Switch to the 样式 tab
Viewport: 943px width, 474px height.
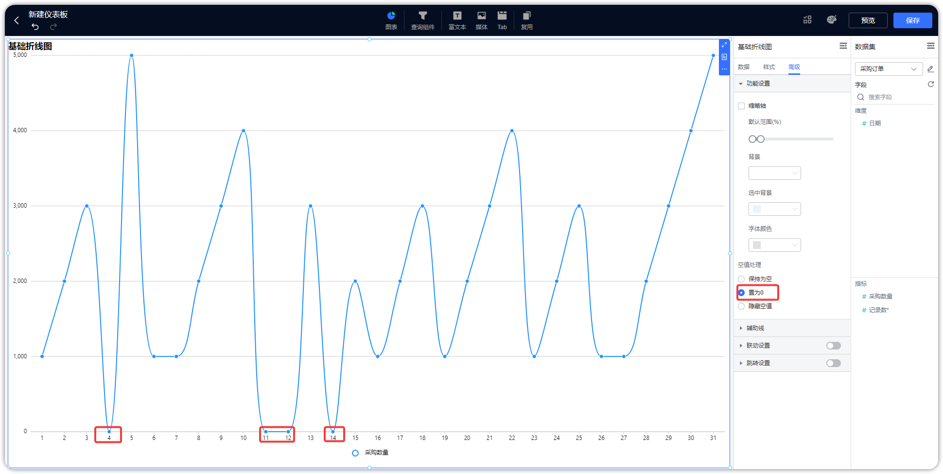click(x=769, y=67)
